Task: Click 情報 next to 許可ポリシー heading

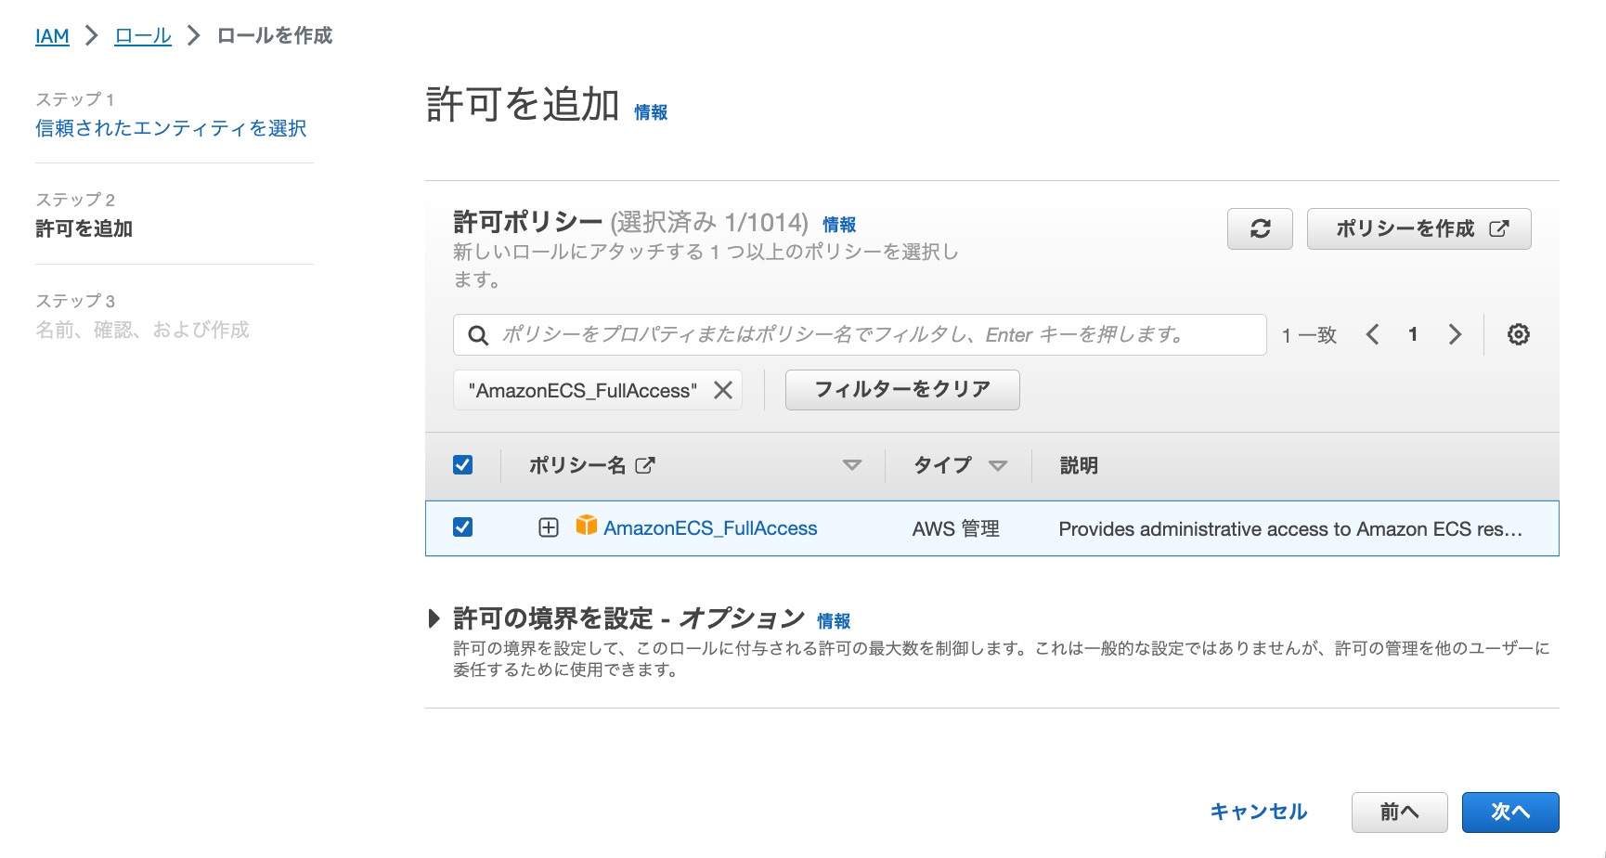Action: (x=838, y=224)
